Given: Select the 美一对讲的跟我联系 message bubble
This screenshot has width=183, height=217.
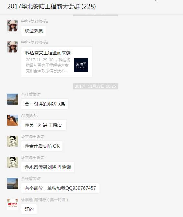Looking at the screenshot, I should coord(45,104).
